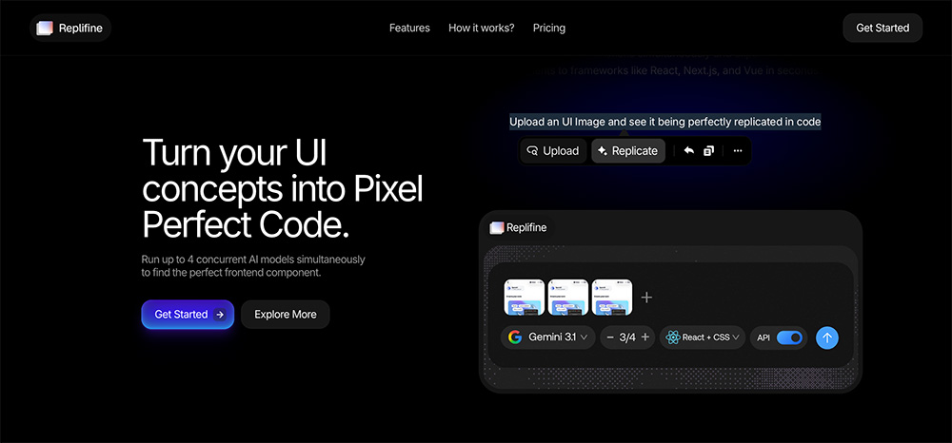
Task: Click the highlighted text 'Upload an UI Image...'
Action: [664, 122]
